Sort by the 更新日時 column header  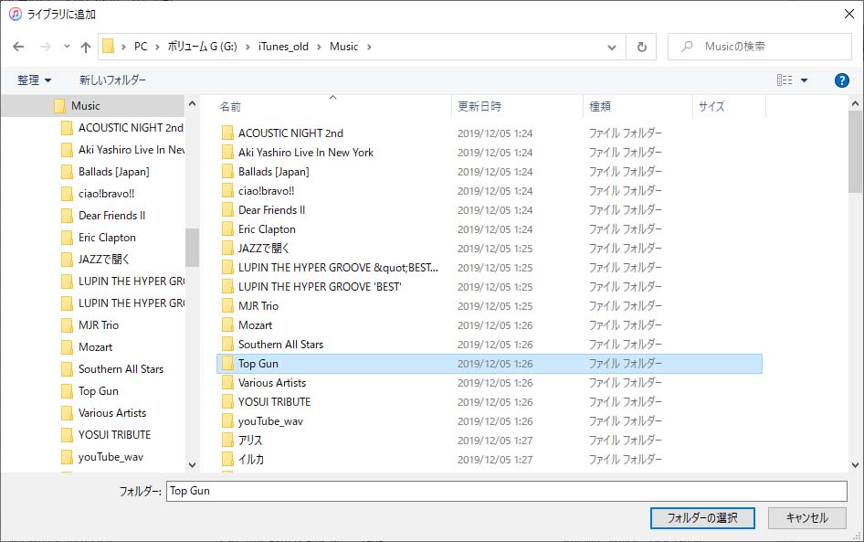point(479,106)
